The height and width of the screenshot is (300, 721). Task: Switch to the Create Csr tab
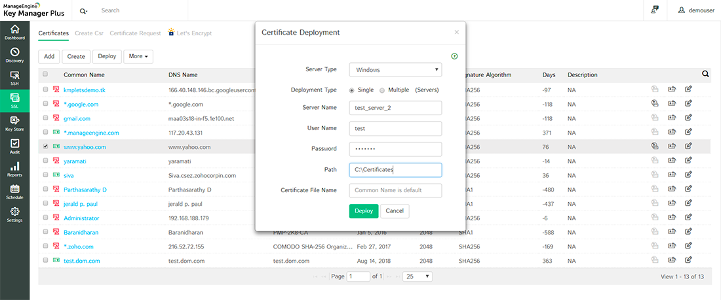[88, 33]
